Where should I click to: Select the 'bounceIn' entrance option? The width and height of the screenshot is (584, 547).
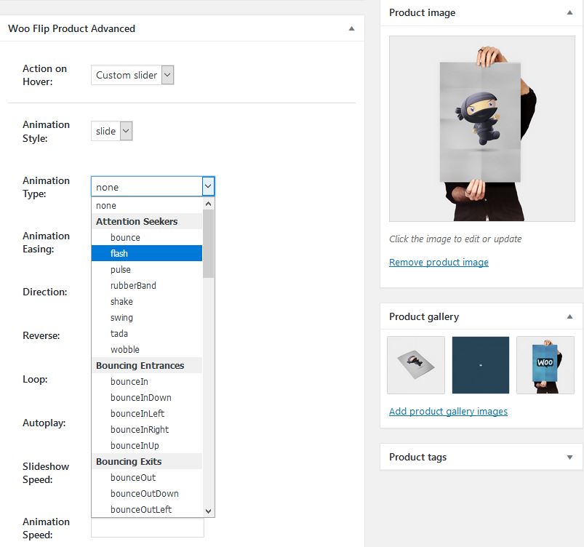(x=147, y=382)
